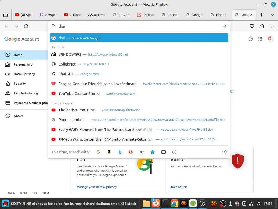Open the YouTube Creator Studio suggestion
This screenshot has width=278, height=209.
[x=139, y=94]
